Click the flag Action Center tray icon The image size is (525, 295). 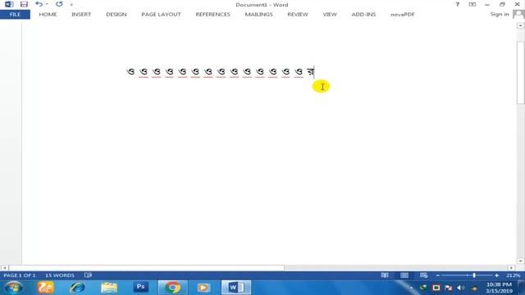[449, 288]
